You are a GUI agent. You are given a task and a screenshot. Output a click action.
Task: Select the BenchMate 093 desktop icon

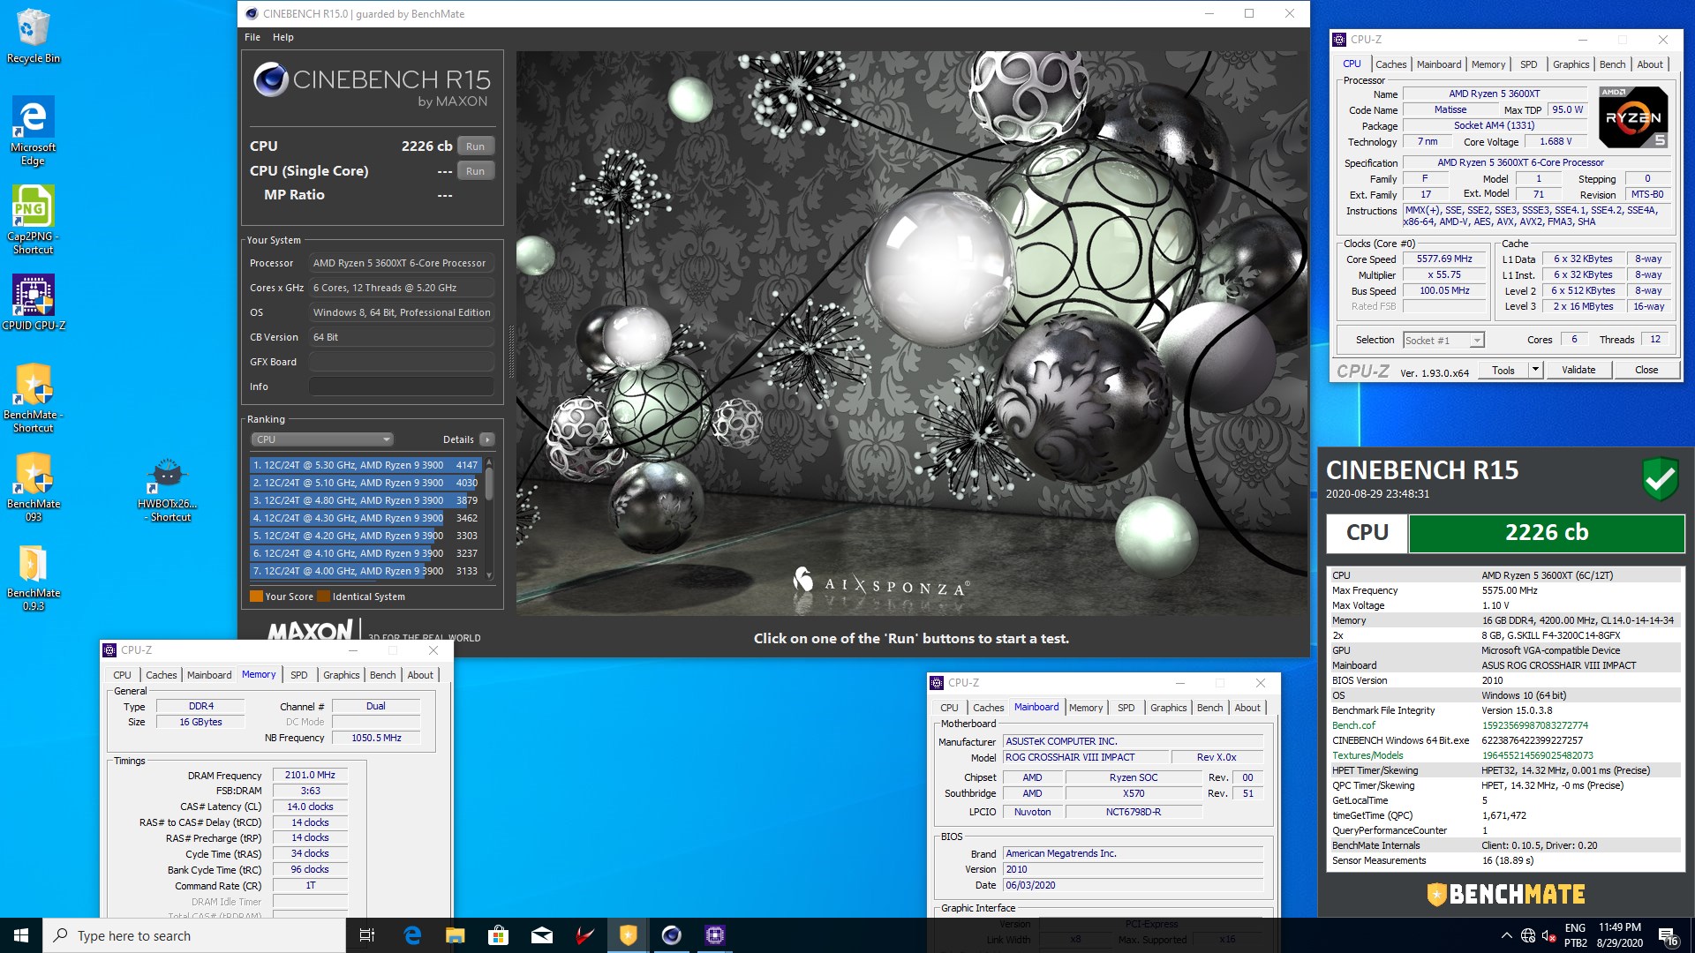pos(34,486)
